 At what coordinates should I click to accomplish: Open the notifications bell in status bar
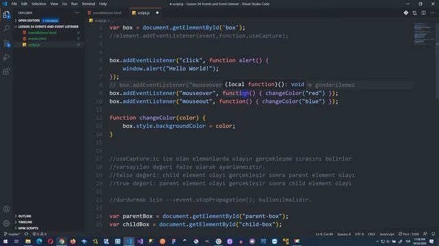(433, 234)
